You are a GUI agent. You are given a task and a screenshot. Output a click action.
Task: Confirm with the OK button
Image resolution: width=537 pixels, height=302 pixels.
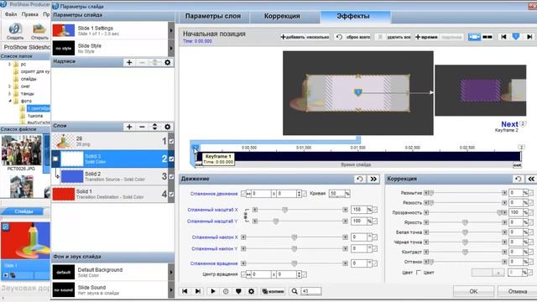click(473, 291)
